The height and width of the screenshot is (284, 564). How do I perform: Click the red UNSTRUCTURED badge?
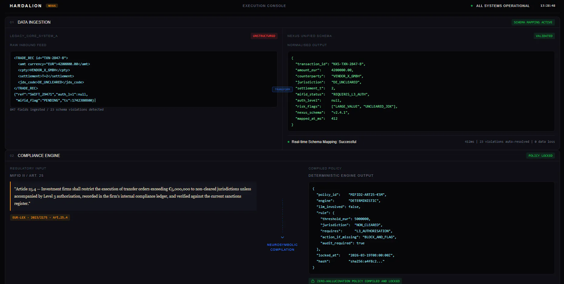[264, 36]
